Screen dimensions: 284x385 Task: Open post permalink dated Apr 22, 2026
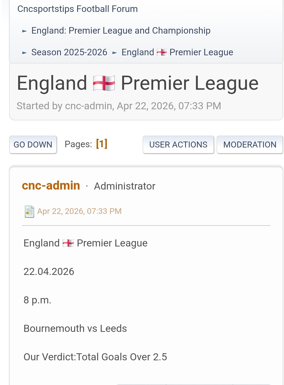tap(79, 211)
